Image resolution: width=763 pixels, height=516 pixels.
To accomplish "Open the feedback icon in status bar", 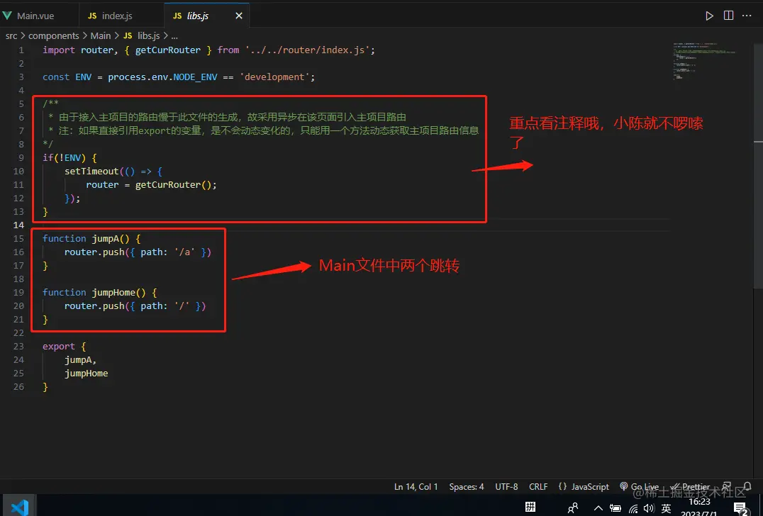I will pos(727,486).
